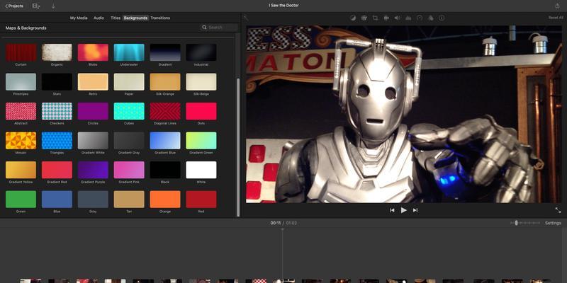Viewport: 567px width, 283px height.
Task: Select the Gradient Gray swatch
Action: coord(129,140)
